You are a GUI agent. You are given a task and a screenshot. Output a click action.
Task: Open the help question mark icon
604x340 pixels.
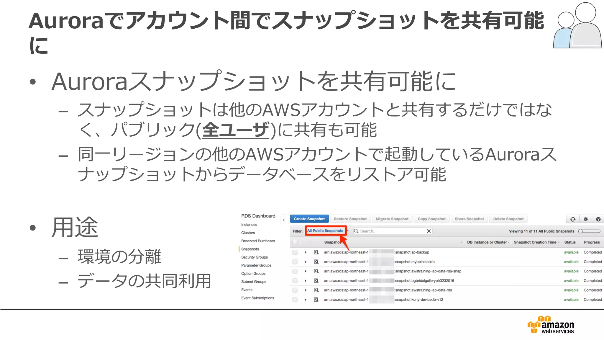[598, 219]
